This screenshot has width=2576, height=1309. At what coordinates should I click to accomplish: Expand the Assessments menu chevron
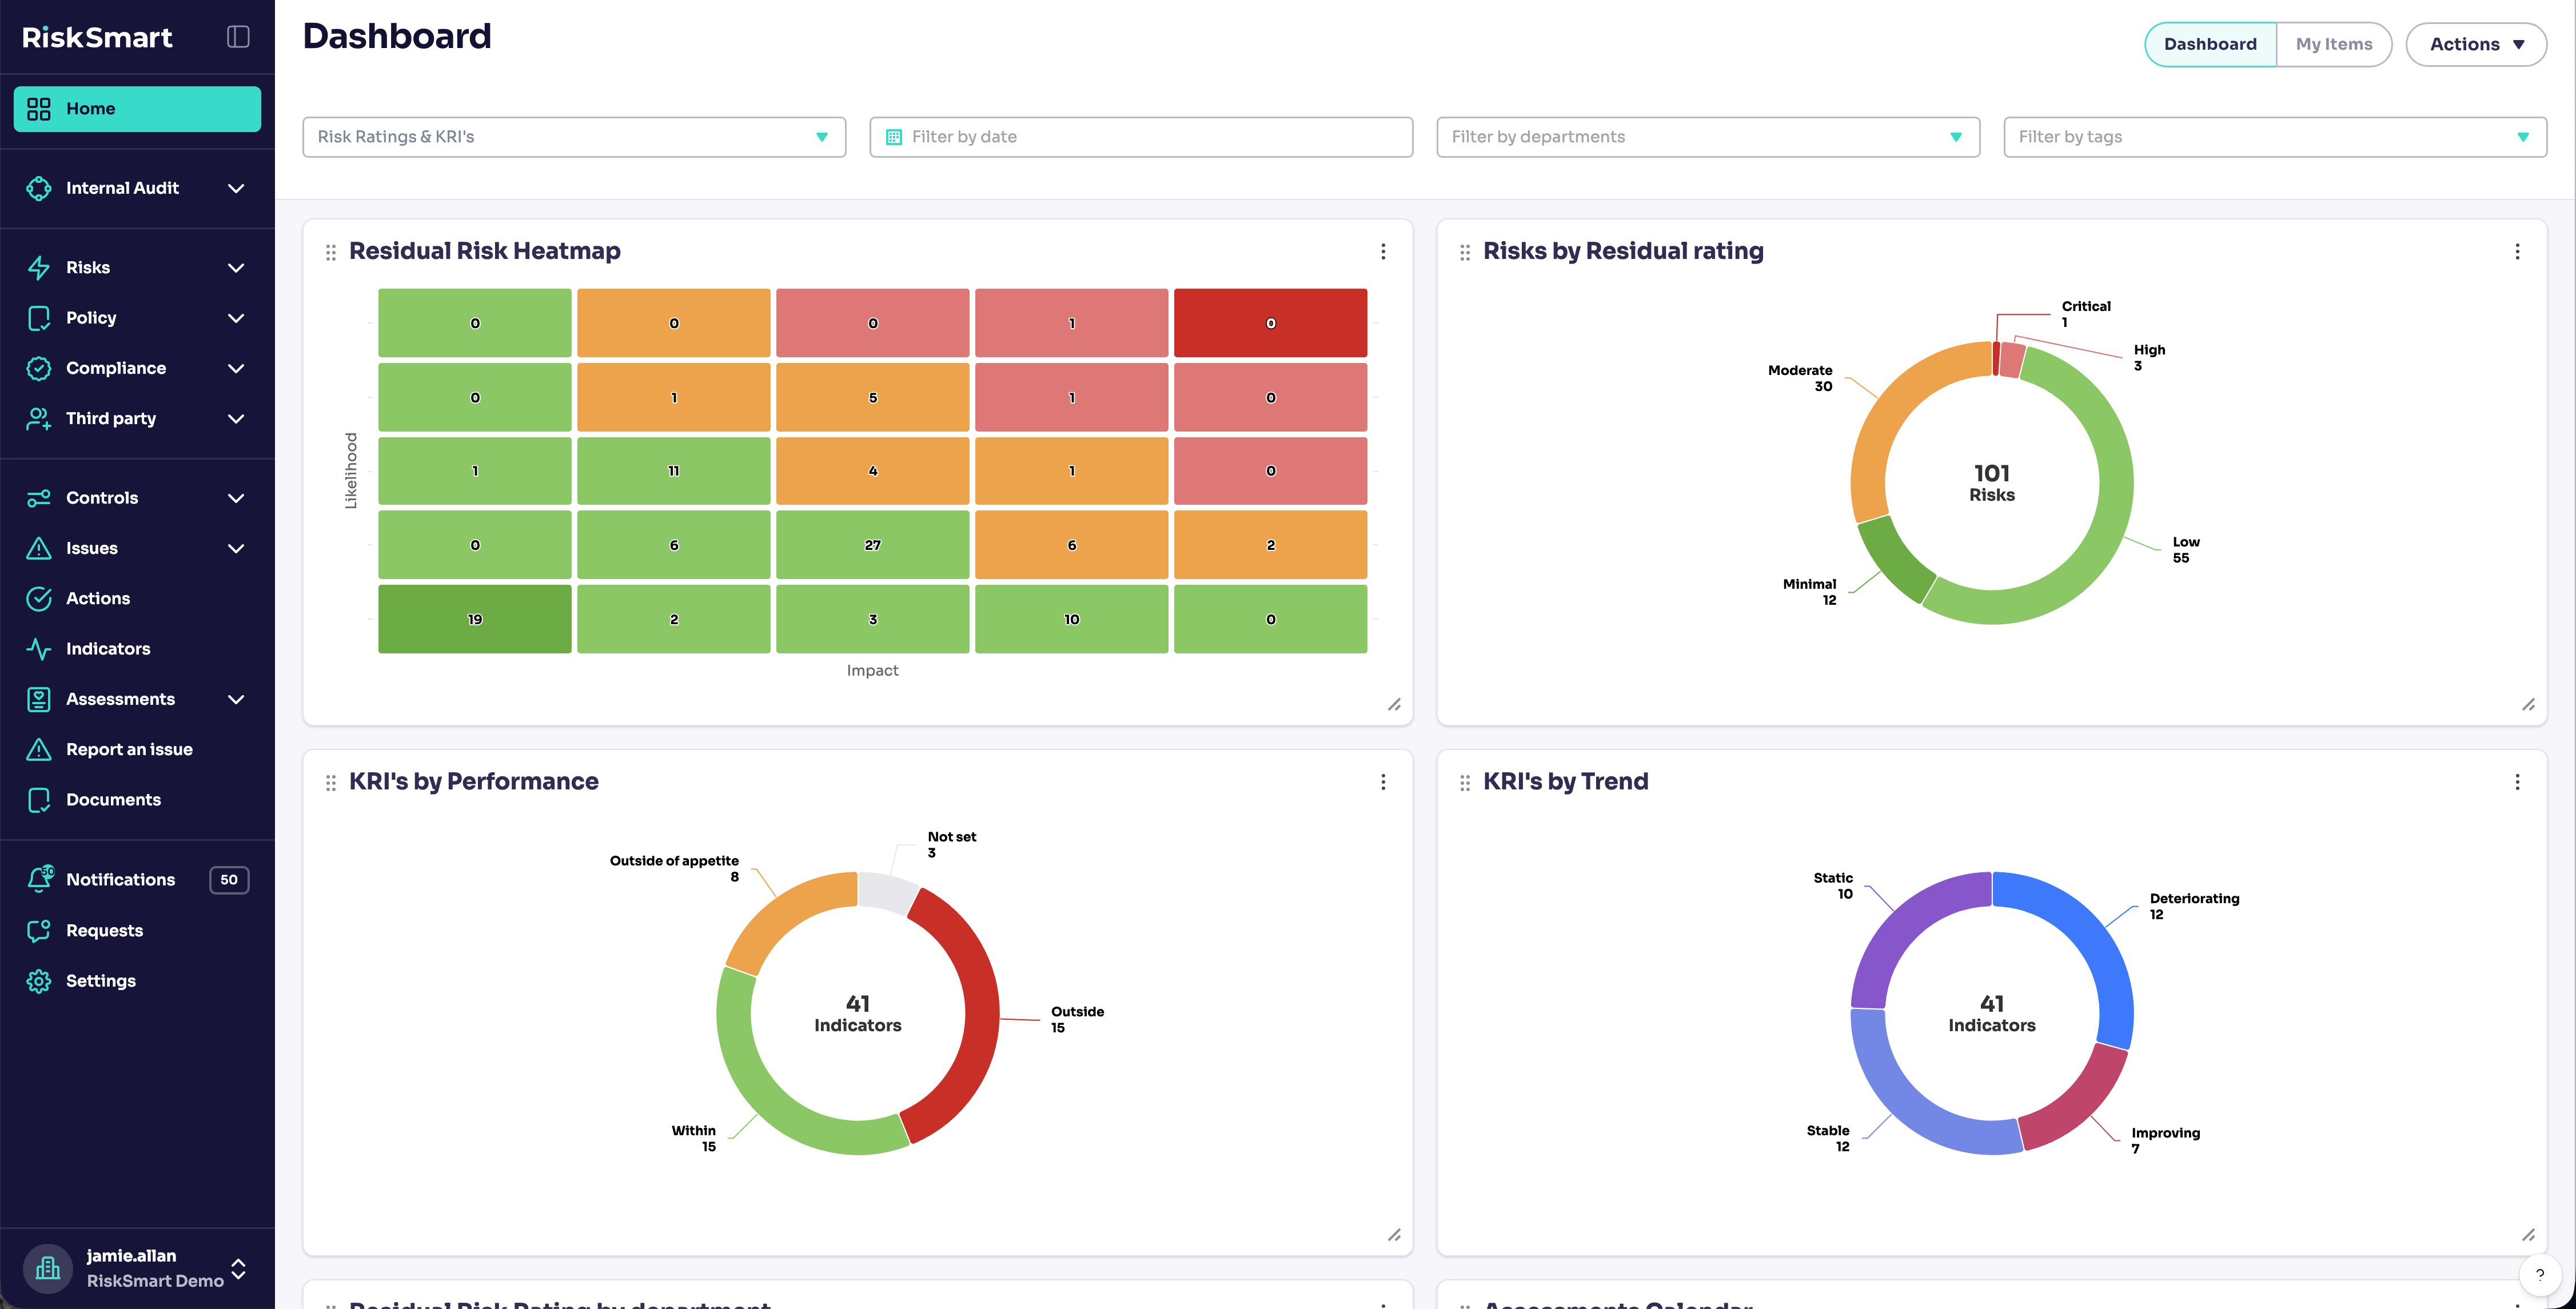tap(236, 699)
